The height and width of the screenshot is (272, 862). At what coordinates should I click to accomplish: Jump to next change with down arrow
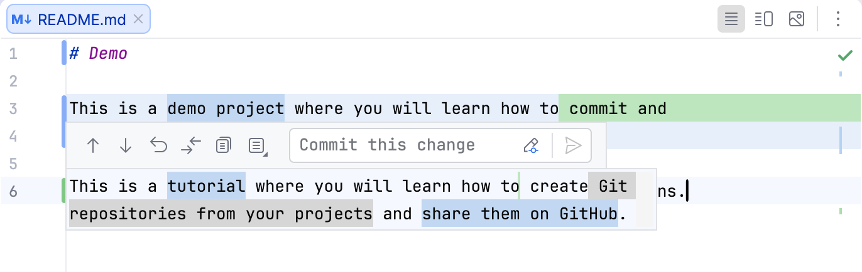(126, 145)
